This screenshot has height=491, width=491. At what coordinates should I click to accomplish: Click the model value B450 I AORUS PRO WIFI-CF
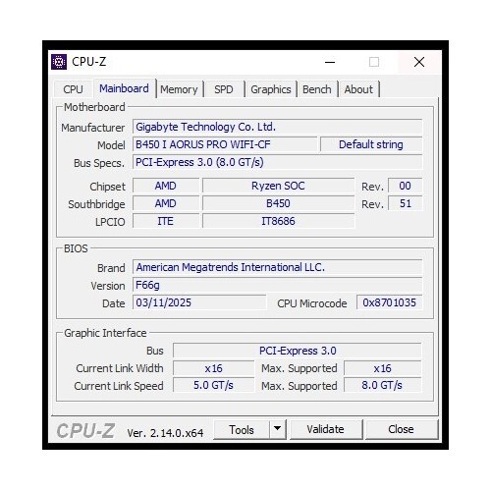tap(225, 144)
